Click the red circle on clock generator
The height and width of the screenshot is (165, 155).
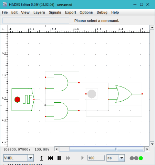[17, 100]
